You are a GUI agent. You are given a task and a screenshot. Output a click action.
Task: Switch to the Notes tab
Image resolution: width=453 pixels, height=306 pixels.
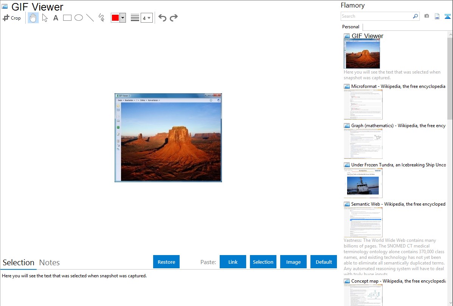pyautogui.click(x=50, y=263)
